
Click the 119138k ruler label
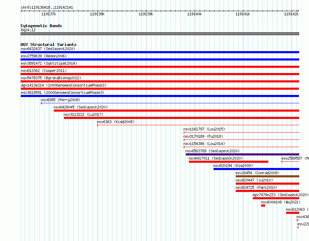pyautogui.click(x=97, y=14)
